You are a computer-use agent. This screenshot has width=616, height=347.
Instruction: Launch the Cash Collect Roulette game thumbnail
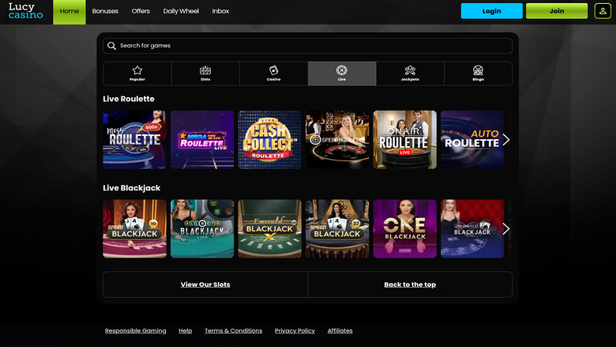269,140
